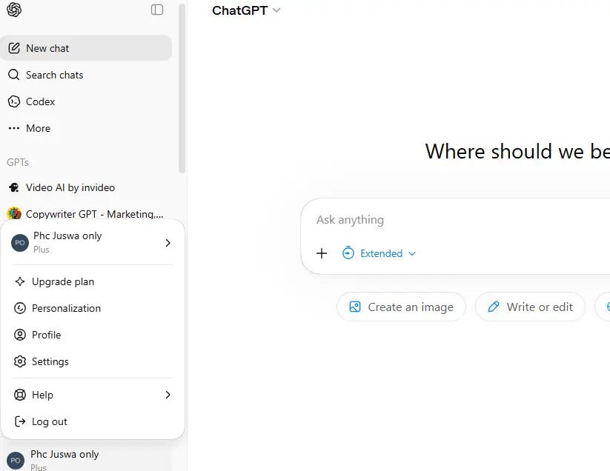Click the Codex icon

click(14, 101)
